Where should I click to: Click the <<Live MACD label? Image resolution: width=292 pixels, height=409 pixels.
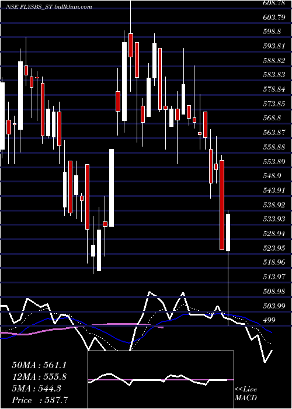click(x=246, y=394)
